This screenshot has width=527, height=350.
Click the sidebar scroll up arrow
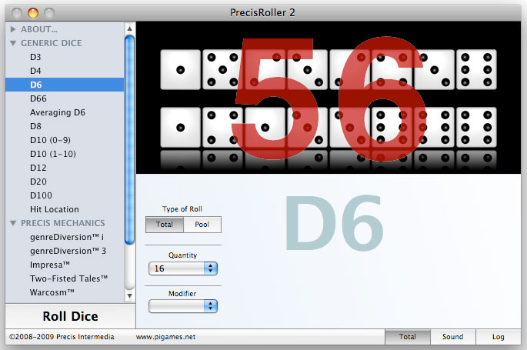(x=129, y=28)
